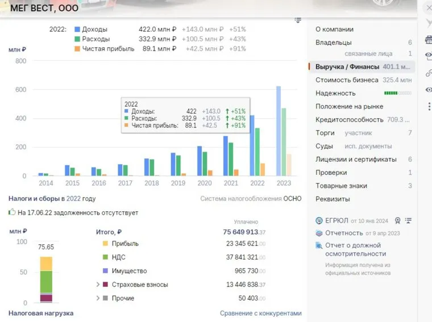Click the ЕГРЮЛ certificate ribbon icon
The image size is (432, 322).
(397, 220)
